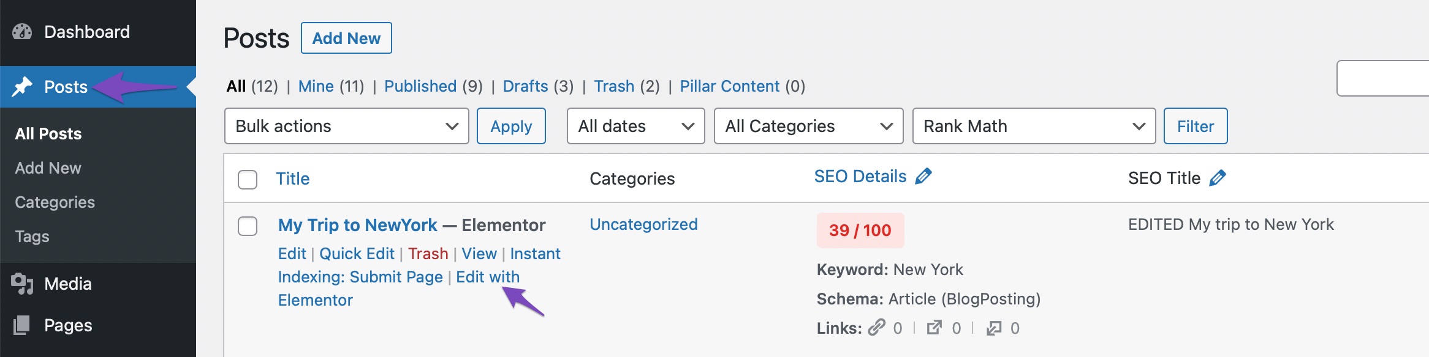Image resolution: width=1429 pixels, height=357 pixels.
Task: Click the external links icon
Action: 934,328
